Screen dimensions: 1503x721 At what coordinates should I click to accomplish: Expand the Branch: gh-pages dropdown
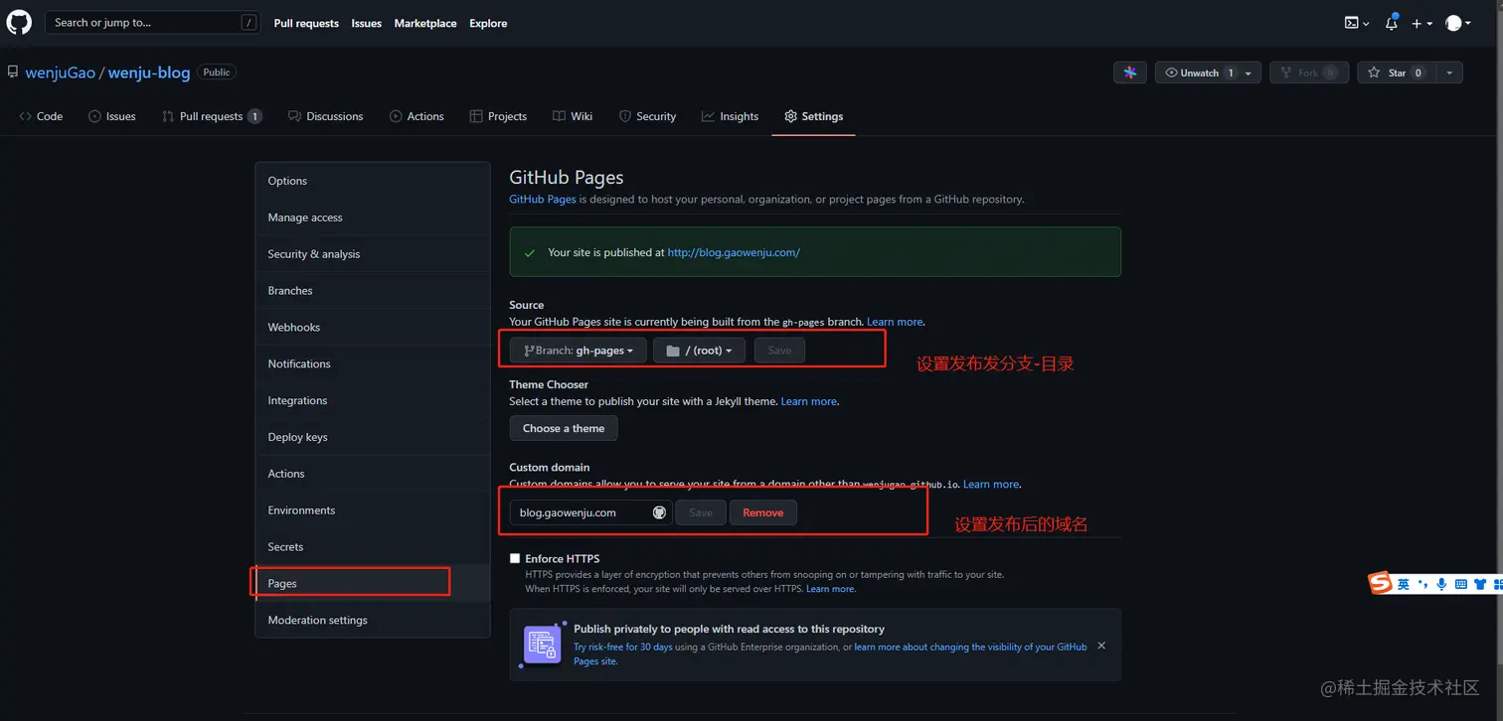pos(578,351)
